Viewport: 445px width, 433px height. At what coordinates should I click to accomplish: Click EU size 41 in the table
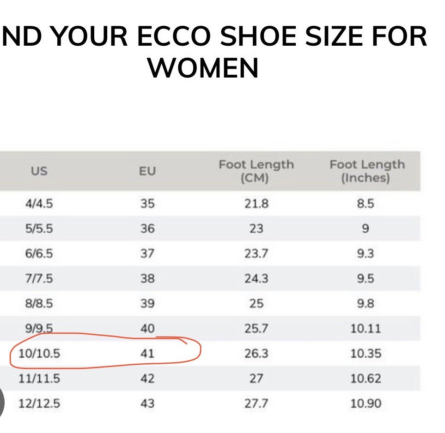coord(147,354)
